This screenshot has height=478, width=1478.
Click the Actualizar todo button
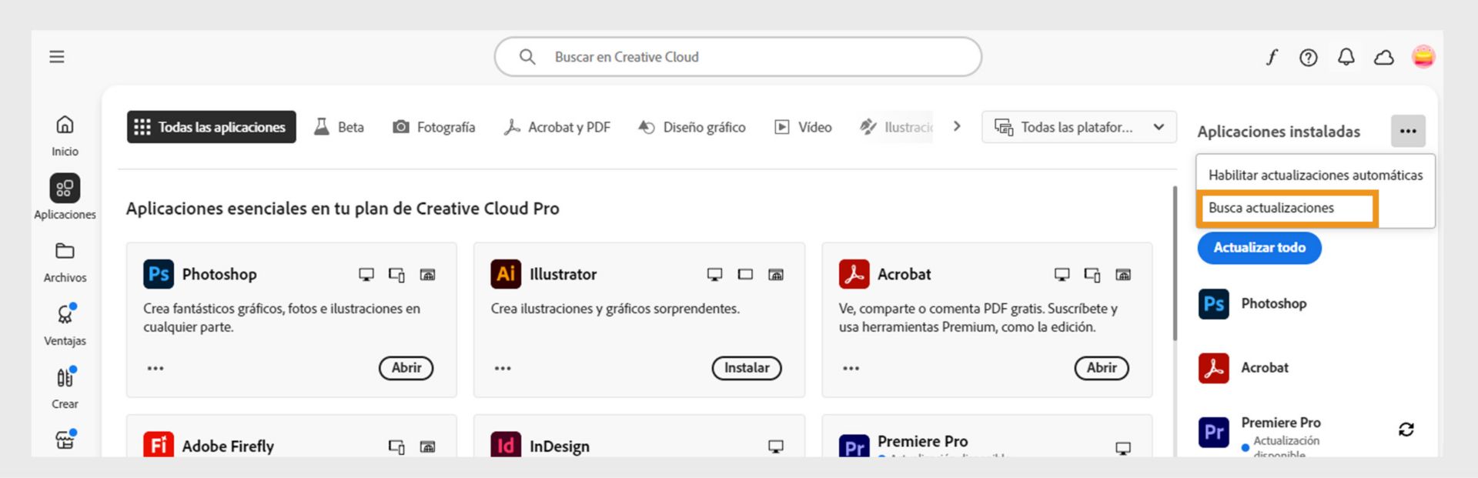click(1259, 248)
